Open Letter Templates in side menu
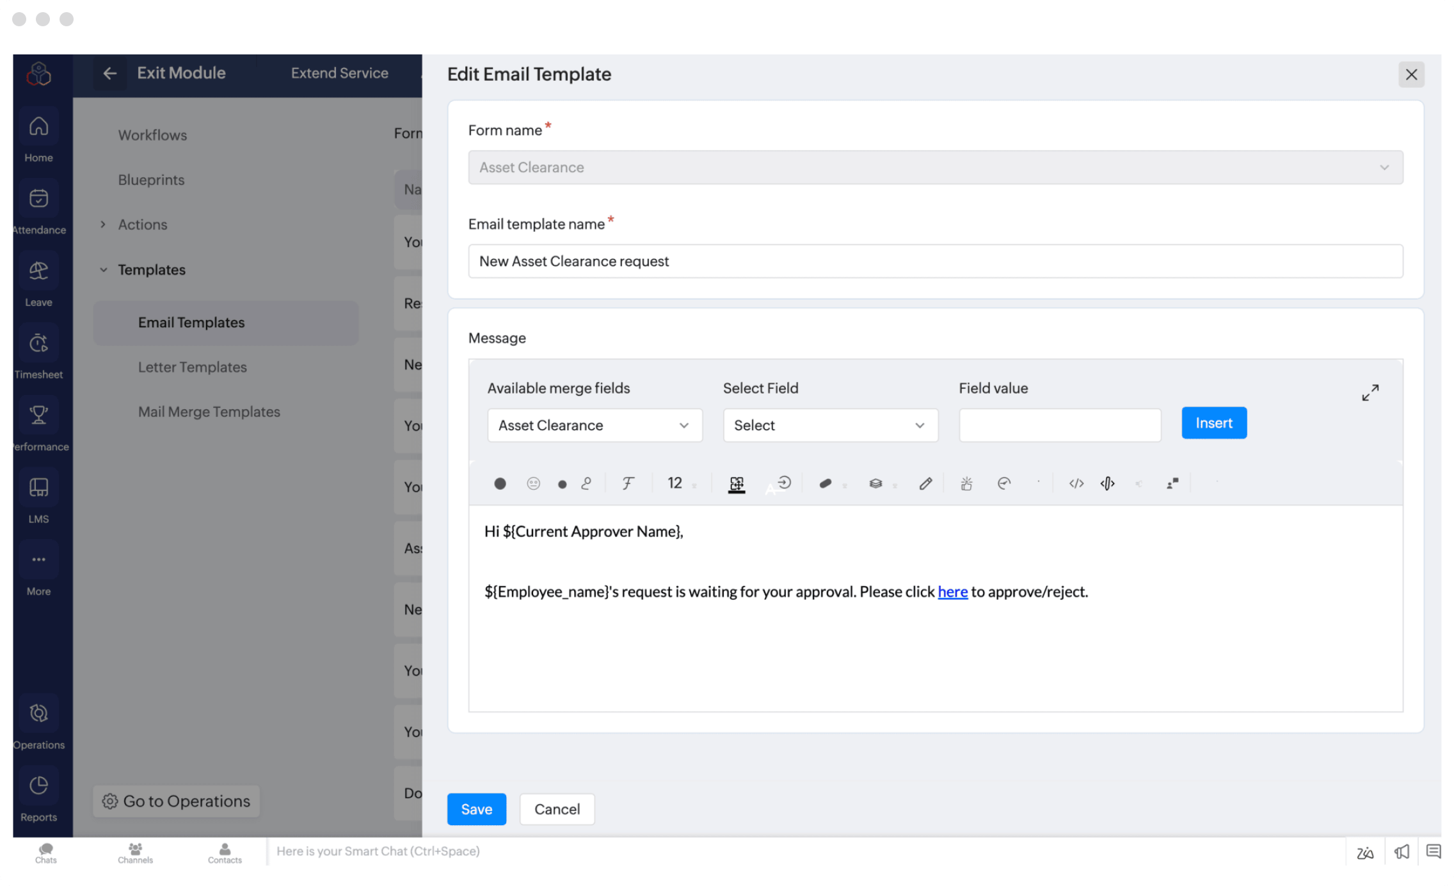 coord(192,367)
